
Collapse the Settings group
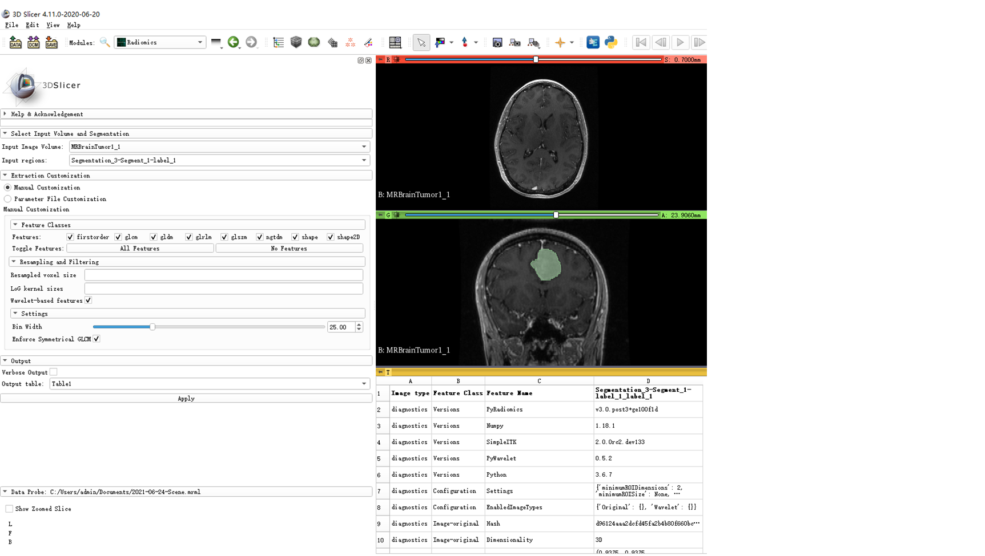click(x=188, y=314)
